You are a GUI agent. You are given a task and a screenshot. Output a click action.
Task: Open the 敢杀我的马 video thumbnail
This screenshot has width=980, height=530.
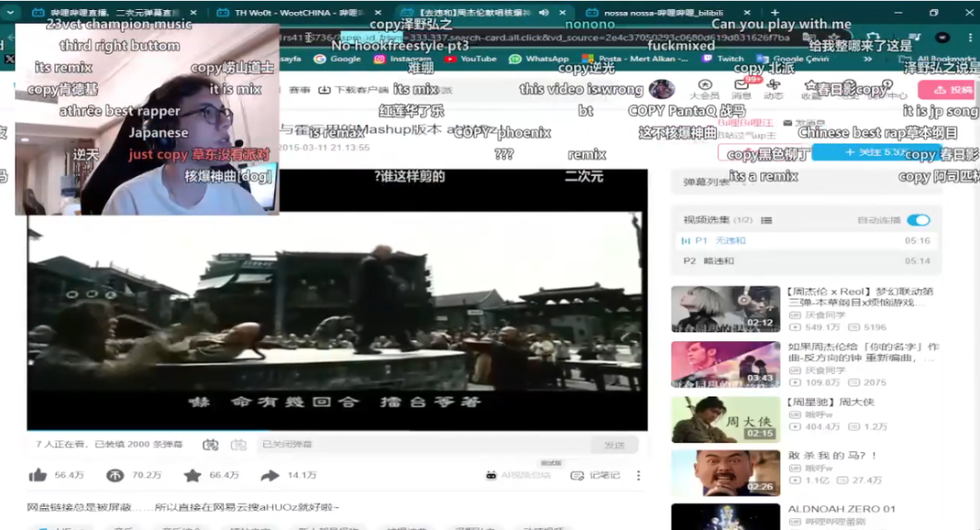click(725, 473)
